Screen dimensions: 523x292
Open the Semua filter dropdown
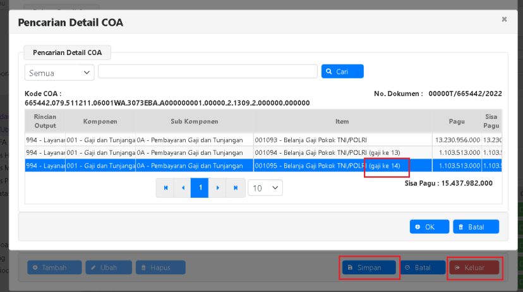tap(59, 72)
